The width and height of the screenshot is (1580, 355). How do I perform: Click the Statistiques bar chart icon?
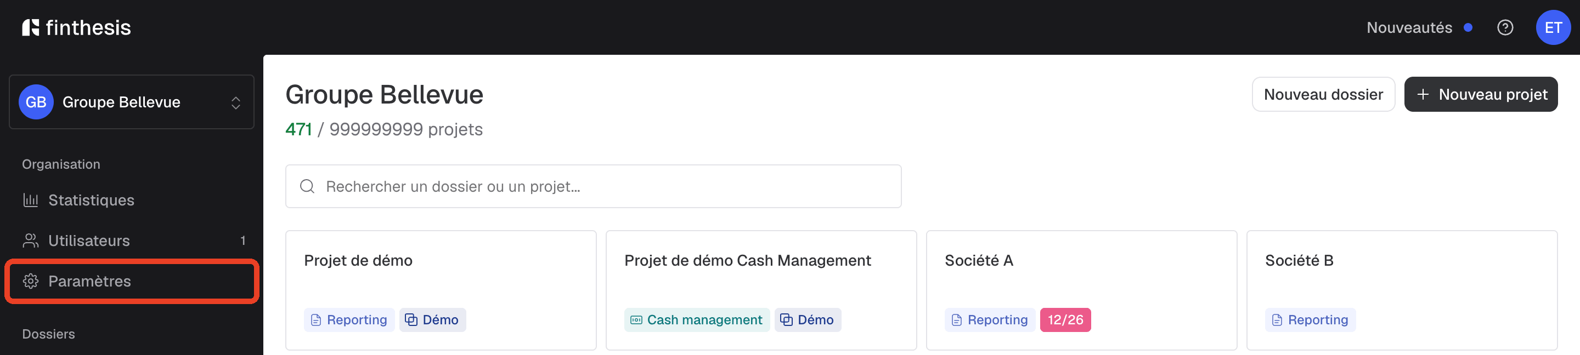(x=30, y=199)
